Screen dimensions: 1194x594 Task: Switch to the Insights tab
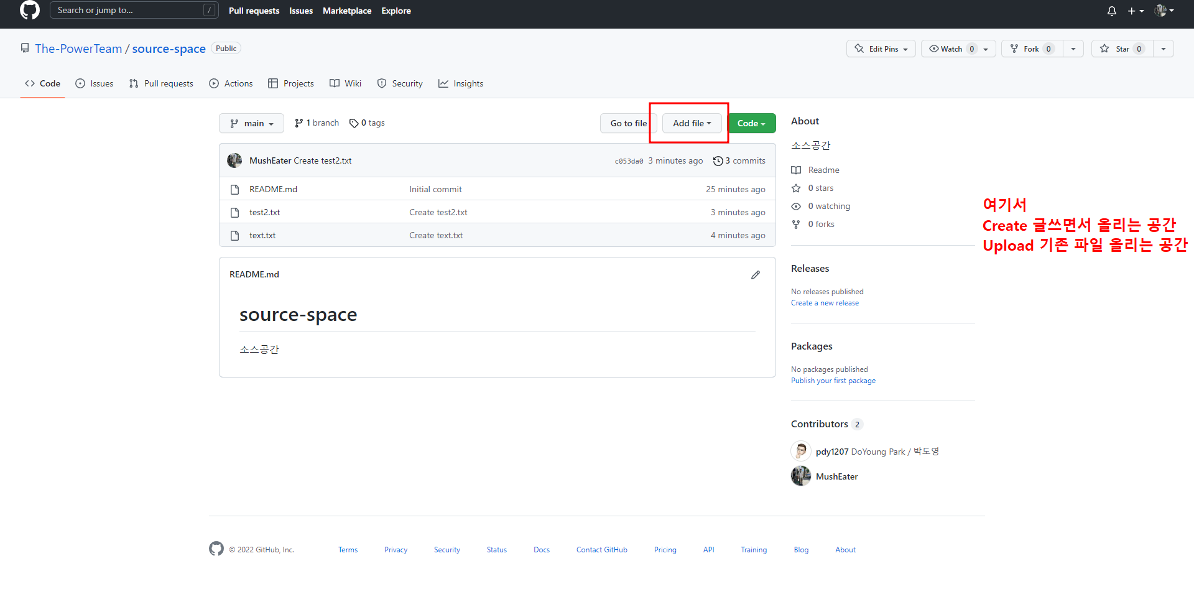point(461,83)
